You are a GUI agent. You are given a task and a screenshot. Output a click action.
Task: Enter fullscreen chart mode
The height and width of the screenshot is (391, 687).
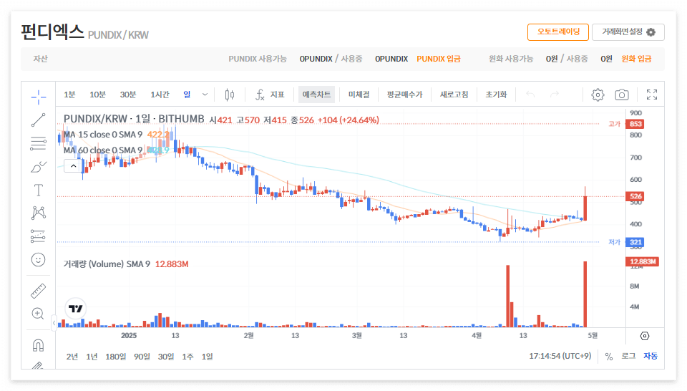coord(652,95)
